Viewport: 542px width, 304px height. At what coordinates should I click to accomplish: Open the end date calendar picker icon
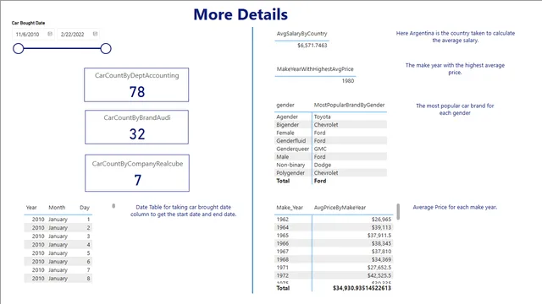[95, 34]
